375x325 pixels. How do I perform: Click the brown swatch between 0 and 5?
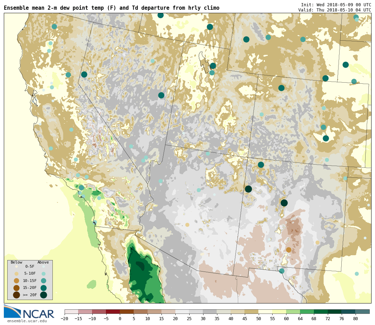point(127,311)
